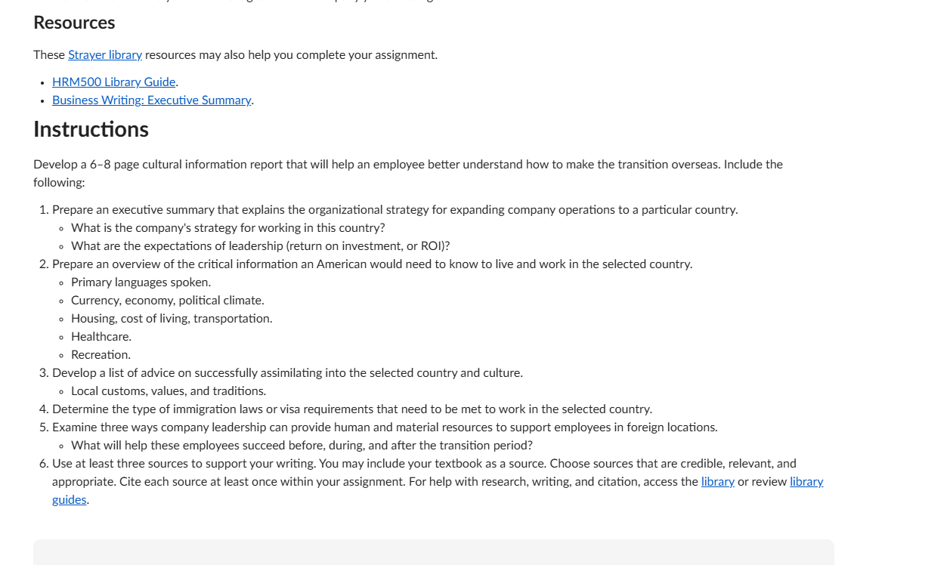This screenshot has height=565, width=950.
Task: Click 'Develop a 6–8 page cultural information report' paragraph
Action: point(408,174)
